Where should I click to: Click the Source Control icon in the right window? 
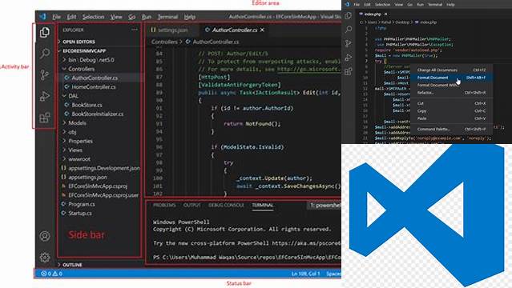point(349,43)
